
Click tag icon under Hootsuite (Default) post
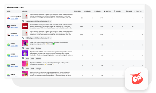coord(23,21)
